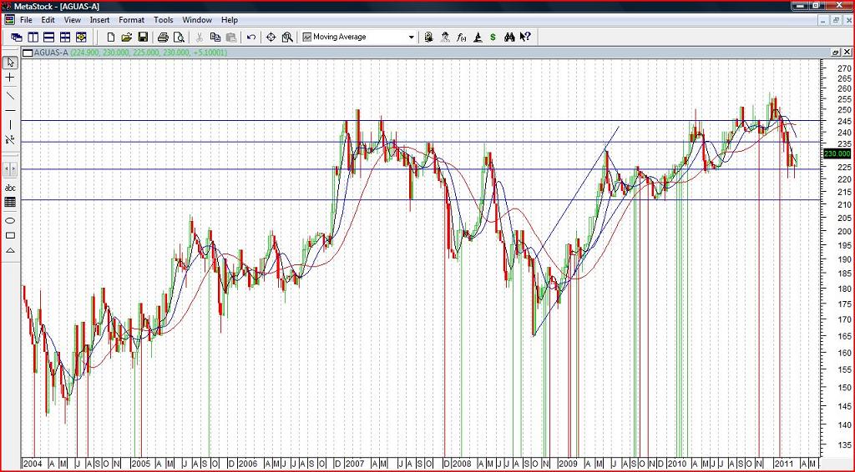Click the four-pane window layout icon
855x472 pixels.
pos(65,37)
